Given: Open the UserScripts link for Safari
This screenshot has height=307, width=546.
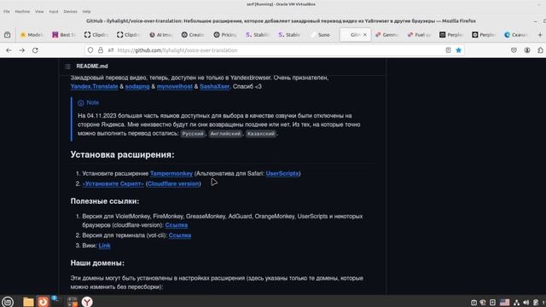Looking at the screenshot, I should pos(282,173).
